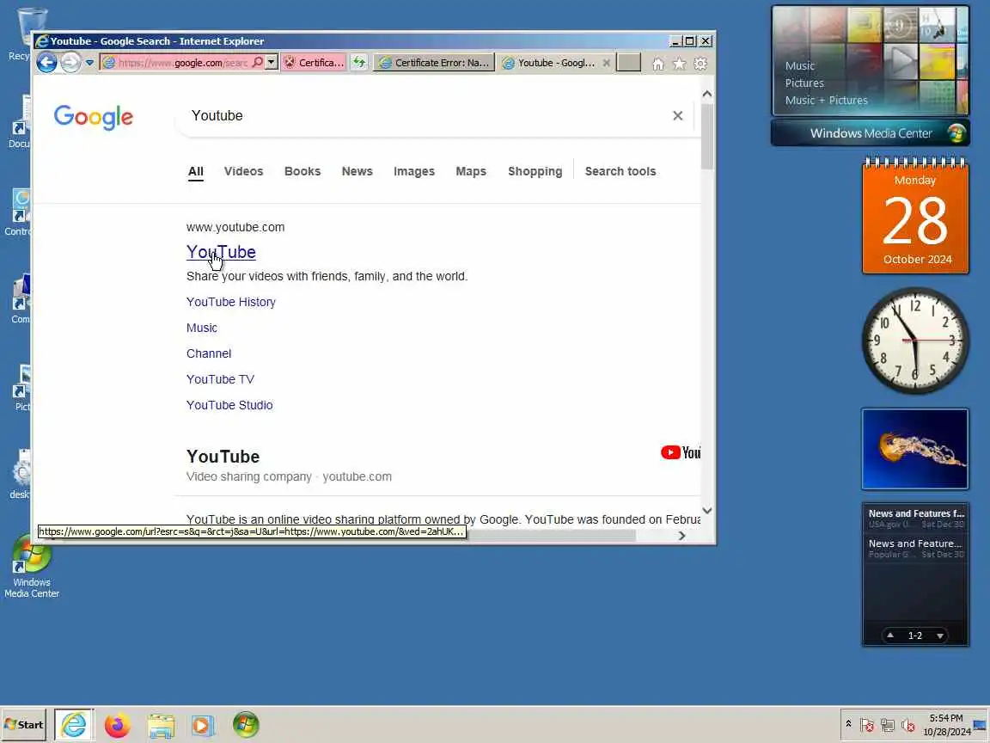Click the Google logo
Image resolution: width=990 pixels, height=743 pixels.
tap(94, 117)
